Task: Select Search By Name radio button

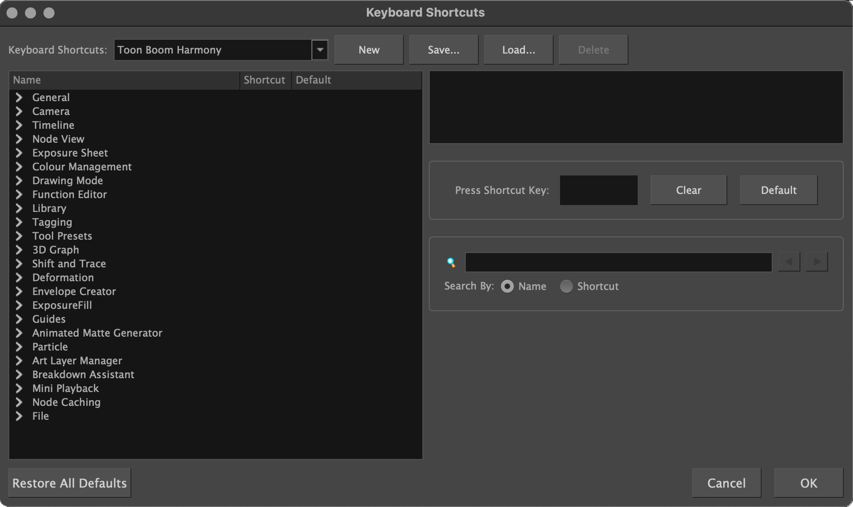Action: click(507, 286)
